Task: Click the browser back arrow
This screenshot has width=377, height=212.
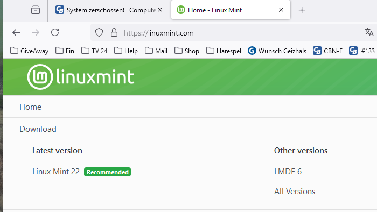Action: click(x=16, y=32)
